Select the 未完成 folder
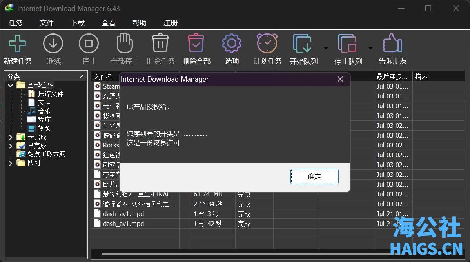 point(31,137)
